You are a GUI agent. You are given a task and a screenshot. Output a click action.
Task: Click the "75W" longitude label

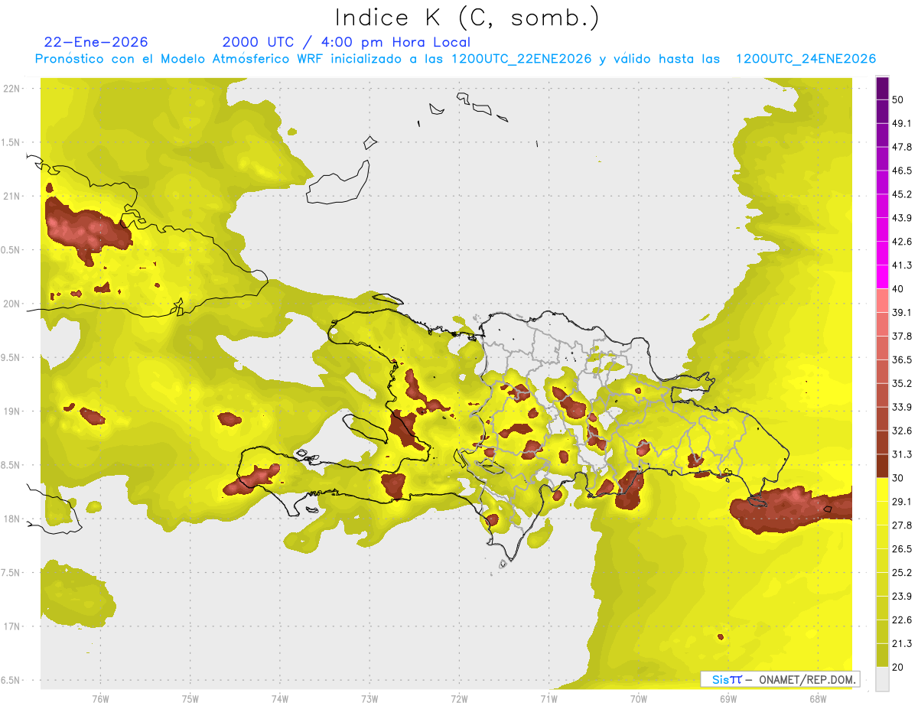[190, 698]
